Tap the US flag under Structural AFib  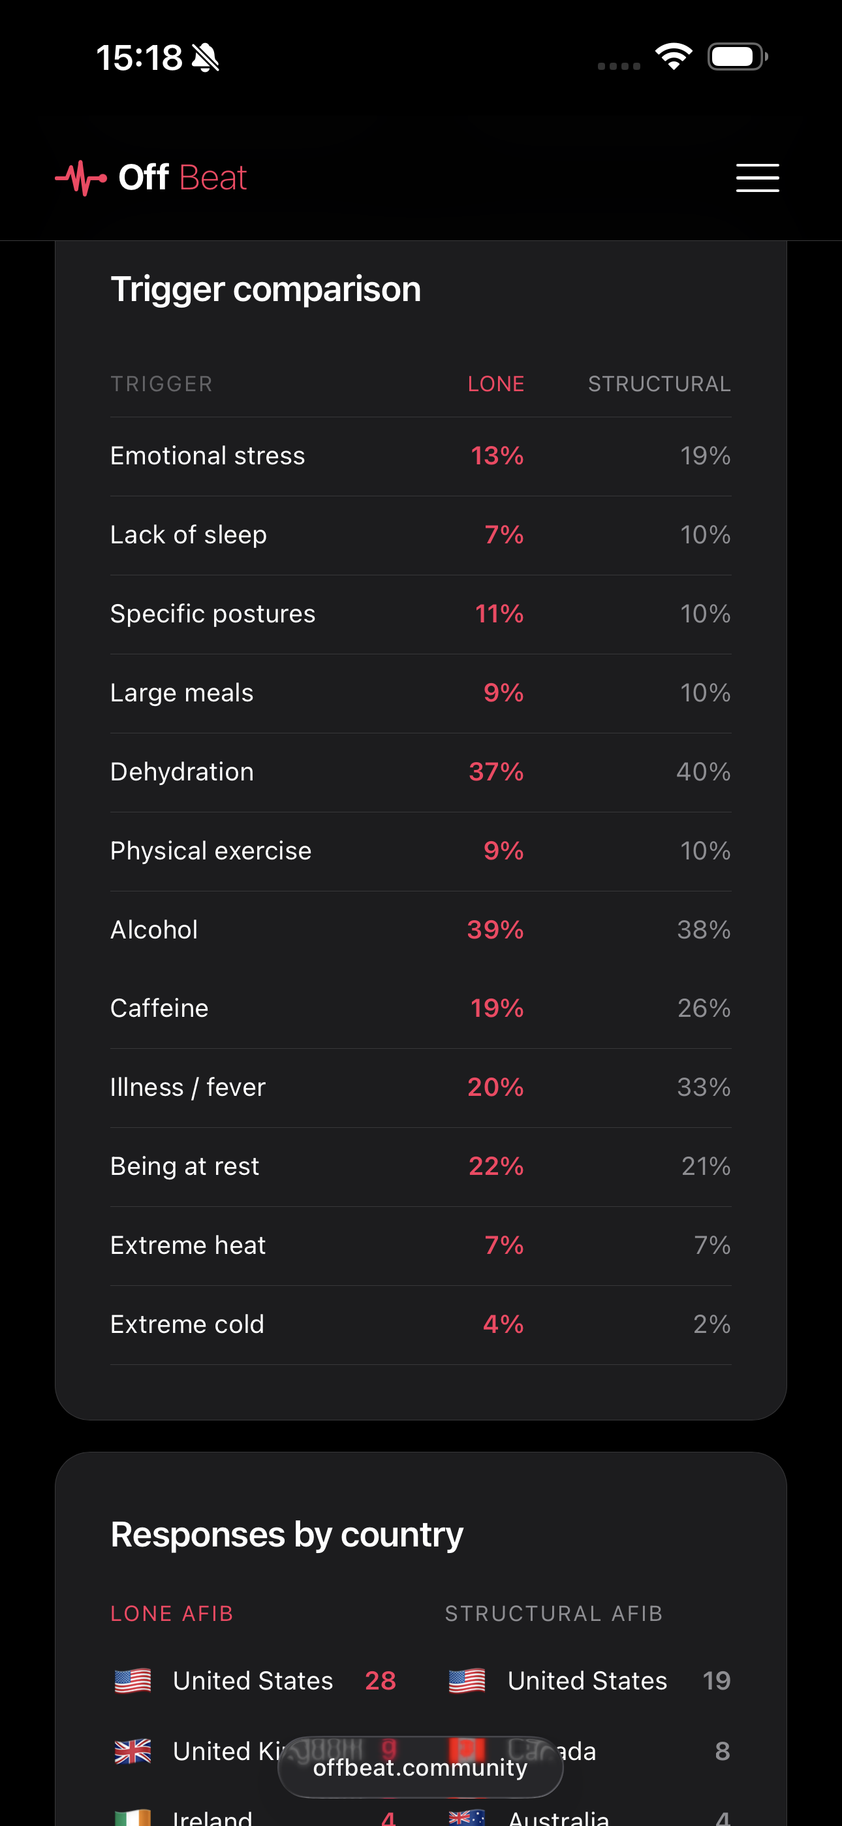coord(467,1680)
